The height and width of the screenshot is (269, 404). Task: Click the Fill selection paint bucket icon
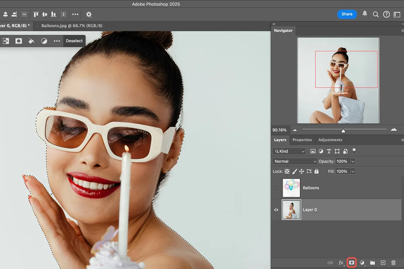tap(31, 41)
